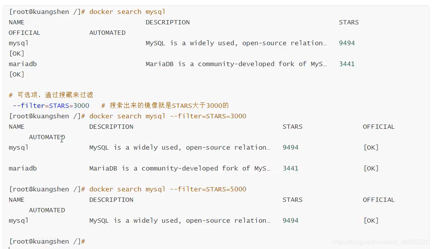Click the '--filter=STARS=3000' option line
Image resolution: width=432 pixels, height=249 pixels.
coord(51,106)
